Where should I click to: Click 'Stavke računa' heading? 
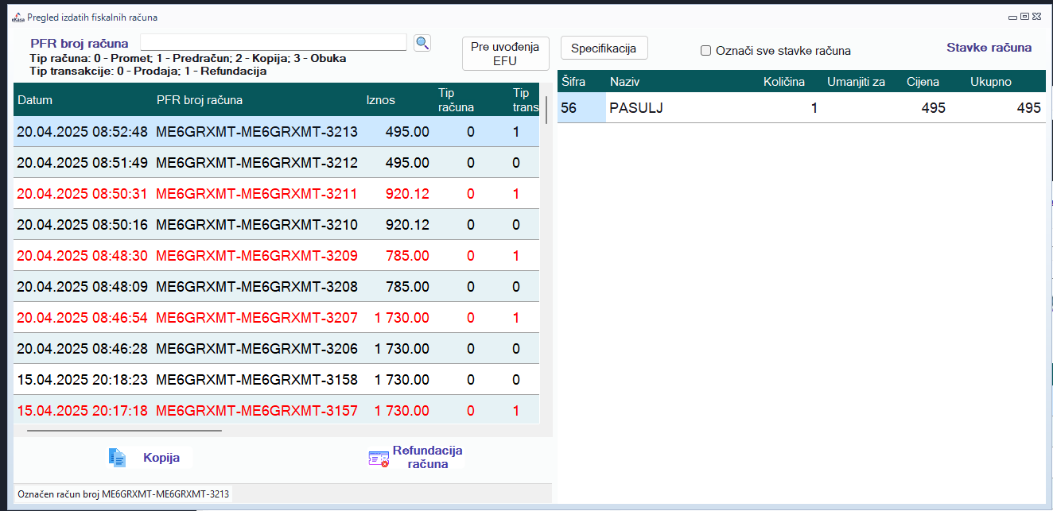tap(989, 48)
